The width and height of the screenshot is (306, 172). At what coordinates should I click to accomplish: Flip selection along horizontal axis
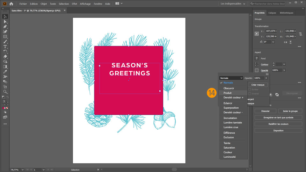pos(286,42)
